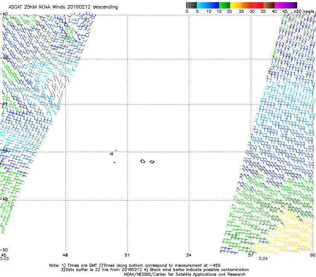Image resolution: width=316 pixels, height=277 pixels.
Task: Click the title 'ASCAT 25KM NOAA Winds 20160212 descending'
Action: coord(63,7)
